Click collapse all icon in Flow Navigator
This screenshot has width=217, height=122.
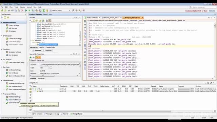(x=5, y=18)
